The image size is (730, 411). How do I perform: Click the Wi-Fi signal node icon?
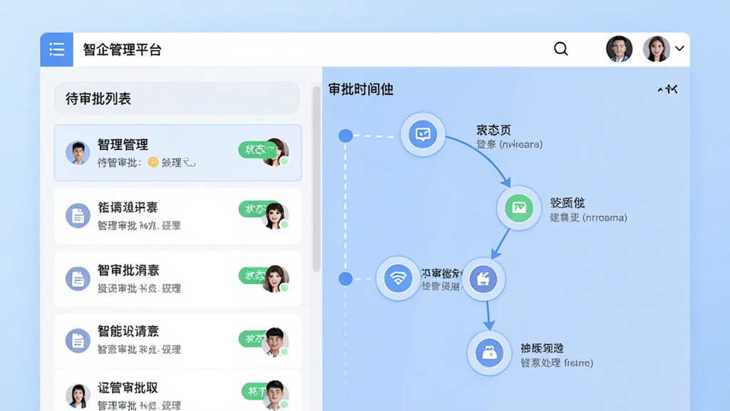click(x=398, y=278)
